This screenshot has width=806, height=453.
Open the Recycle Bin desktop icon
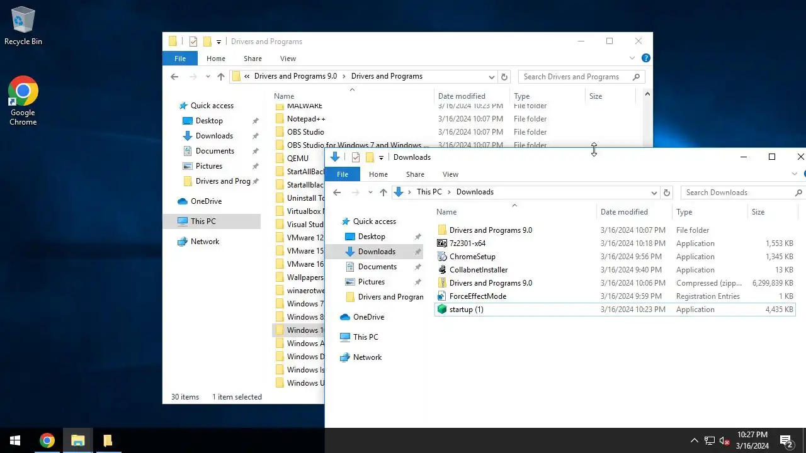click(x=23, y=26)
